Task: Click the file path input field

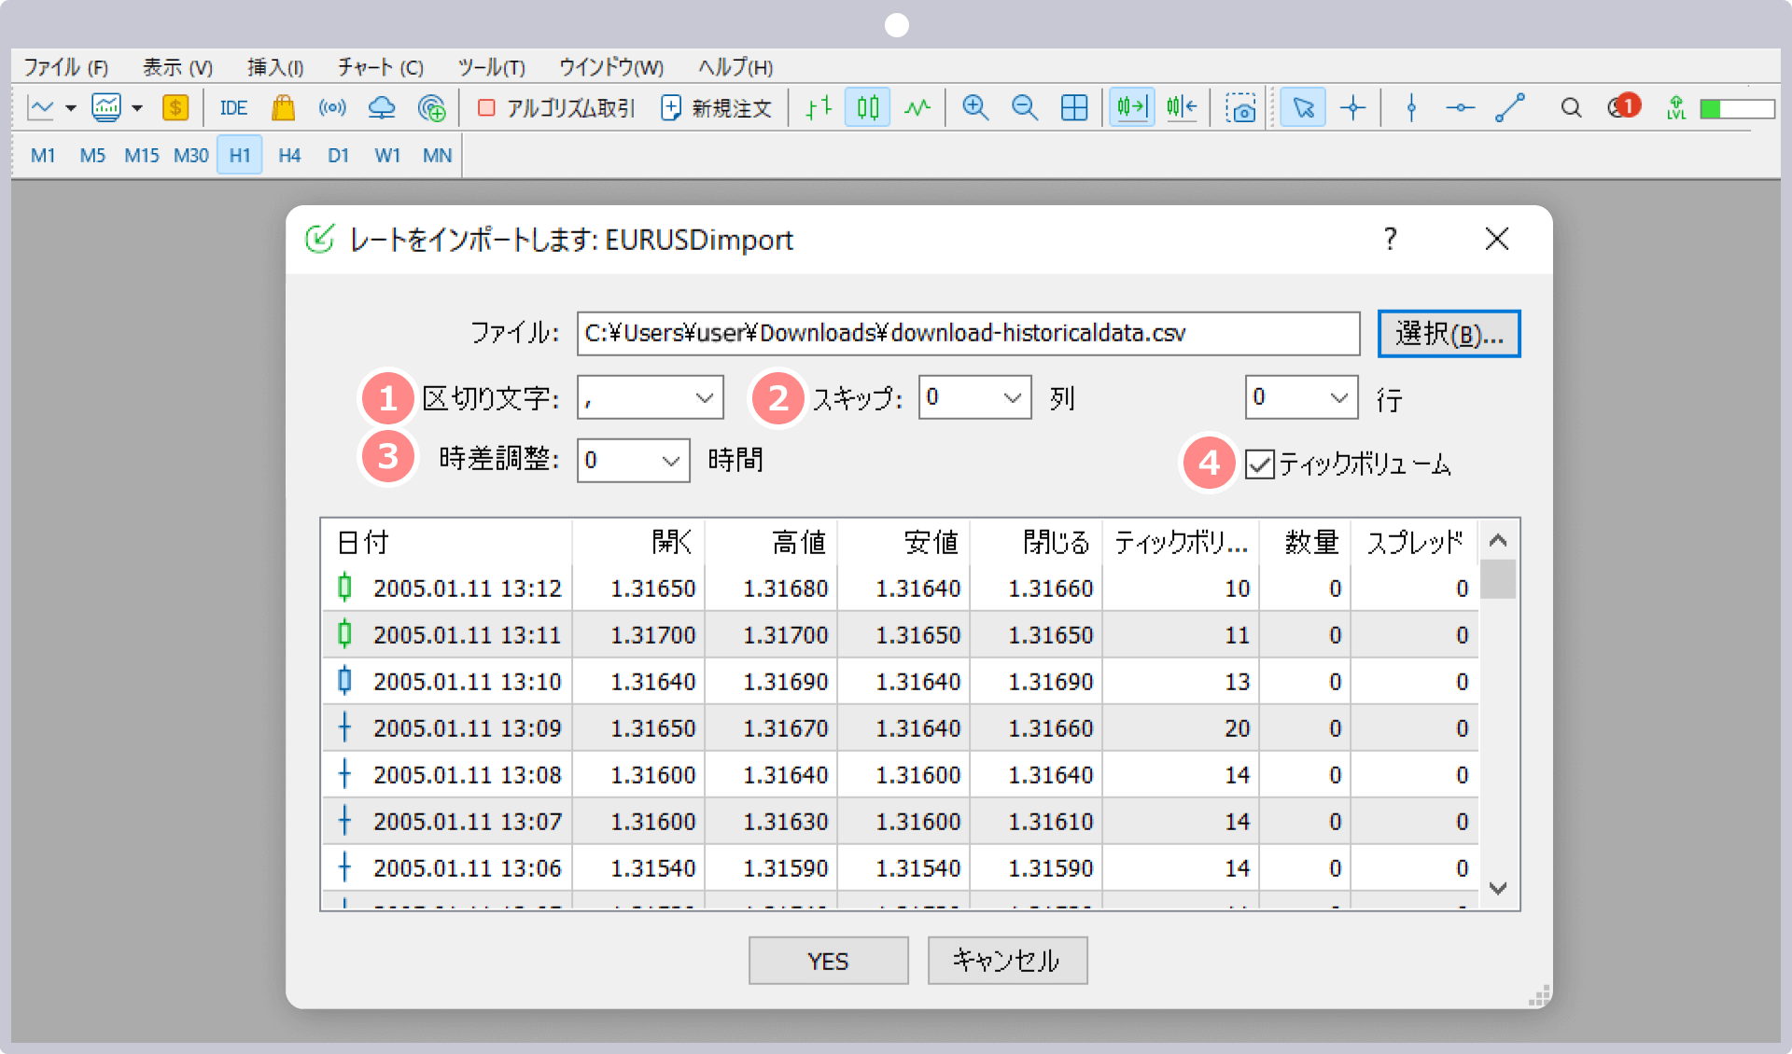Action: click(x=968, y=333)
